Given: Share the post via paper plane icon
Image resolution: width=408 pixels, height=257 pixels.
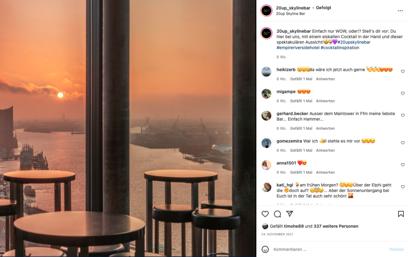Looking at the screenshot, I should 290,214.
